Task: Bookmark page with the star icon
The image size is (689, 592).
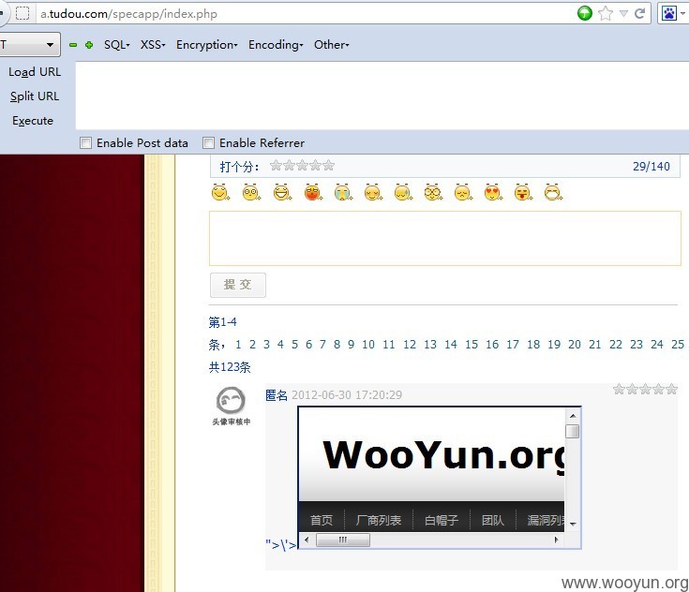Action: tap(606, 14)
